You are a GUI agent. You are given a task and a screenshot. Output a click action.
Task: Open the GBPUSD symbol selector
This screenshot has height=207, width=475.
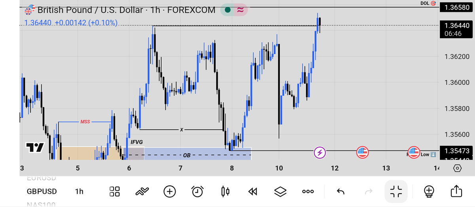coord(42,192)
